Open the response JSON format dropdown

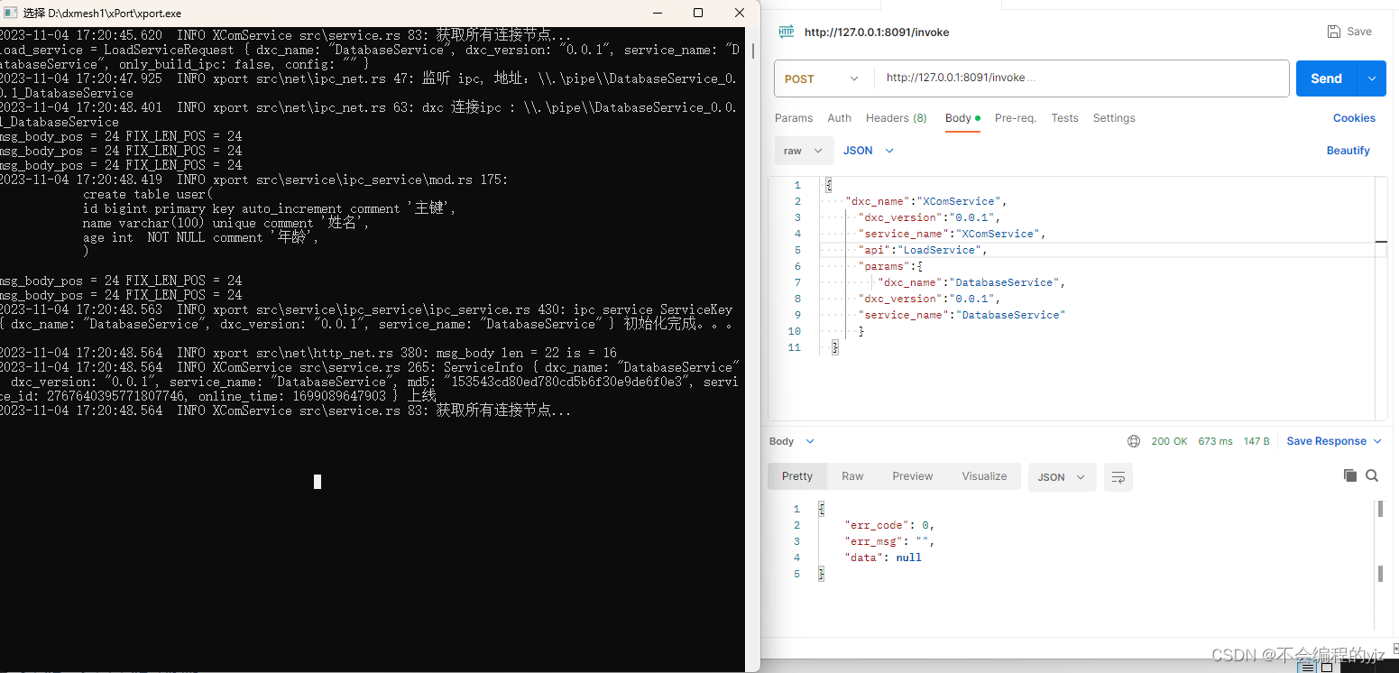coord(1062,477)
